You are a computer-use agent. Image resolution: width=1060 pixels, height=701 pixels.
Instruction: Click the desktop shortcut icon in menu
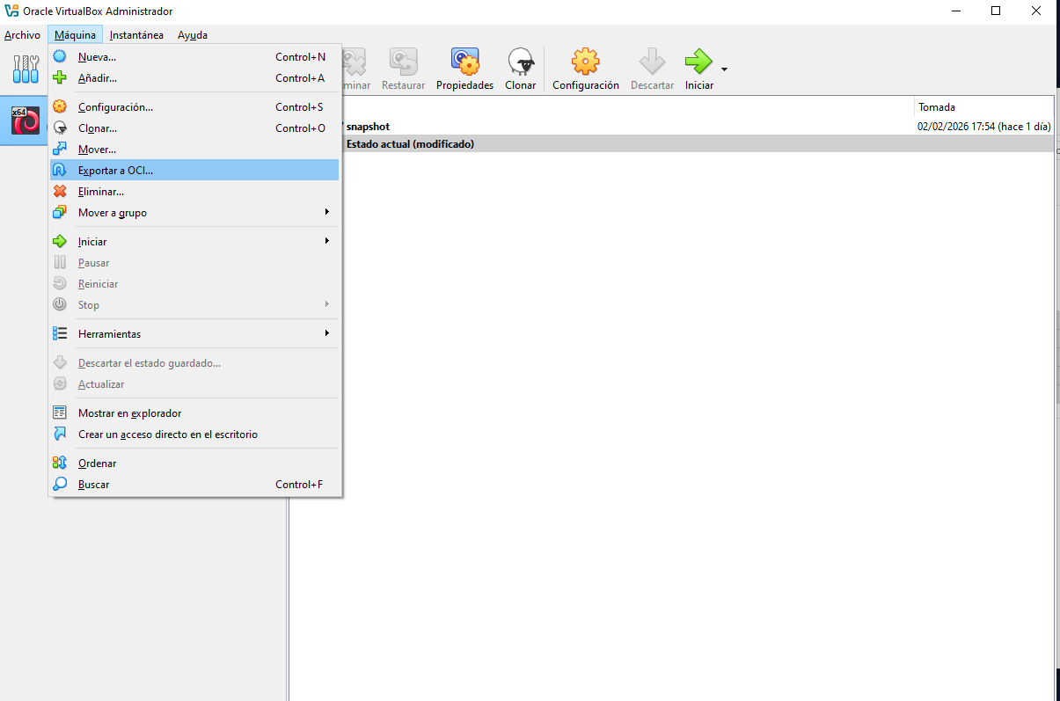point(60,434)
